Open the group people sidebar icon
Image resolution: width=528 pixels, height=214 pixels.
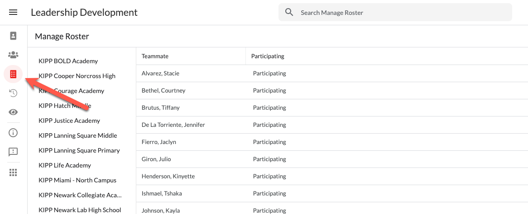tap(13, 55)
